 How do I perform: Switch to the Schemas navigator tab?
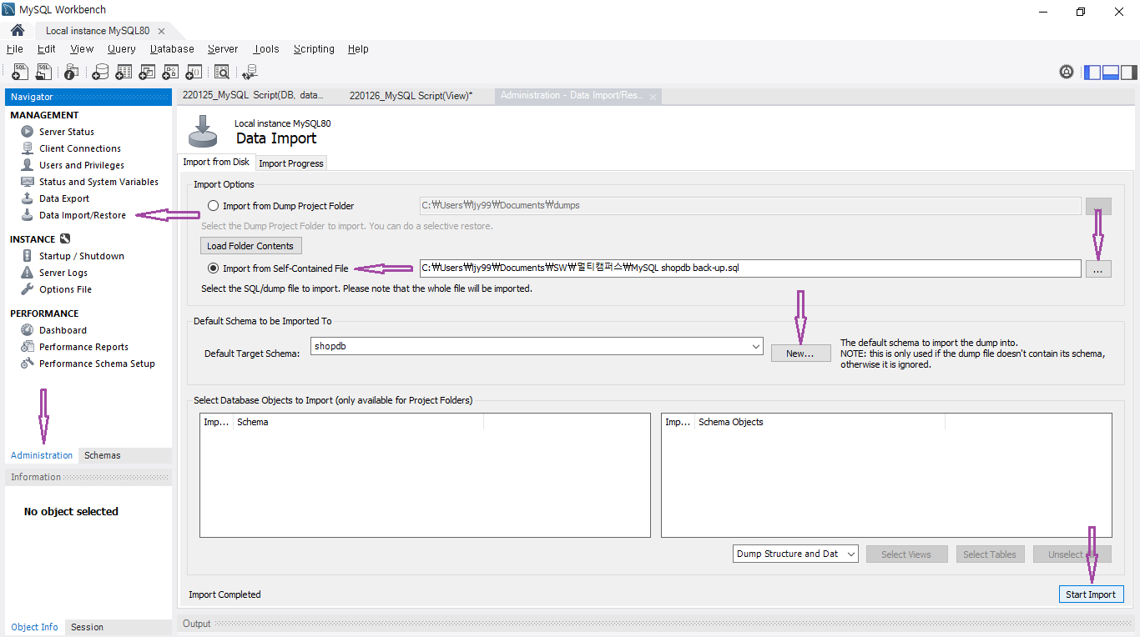(x=103, y=455)
